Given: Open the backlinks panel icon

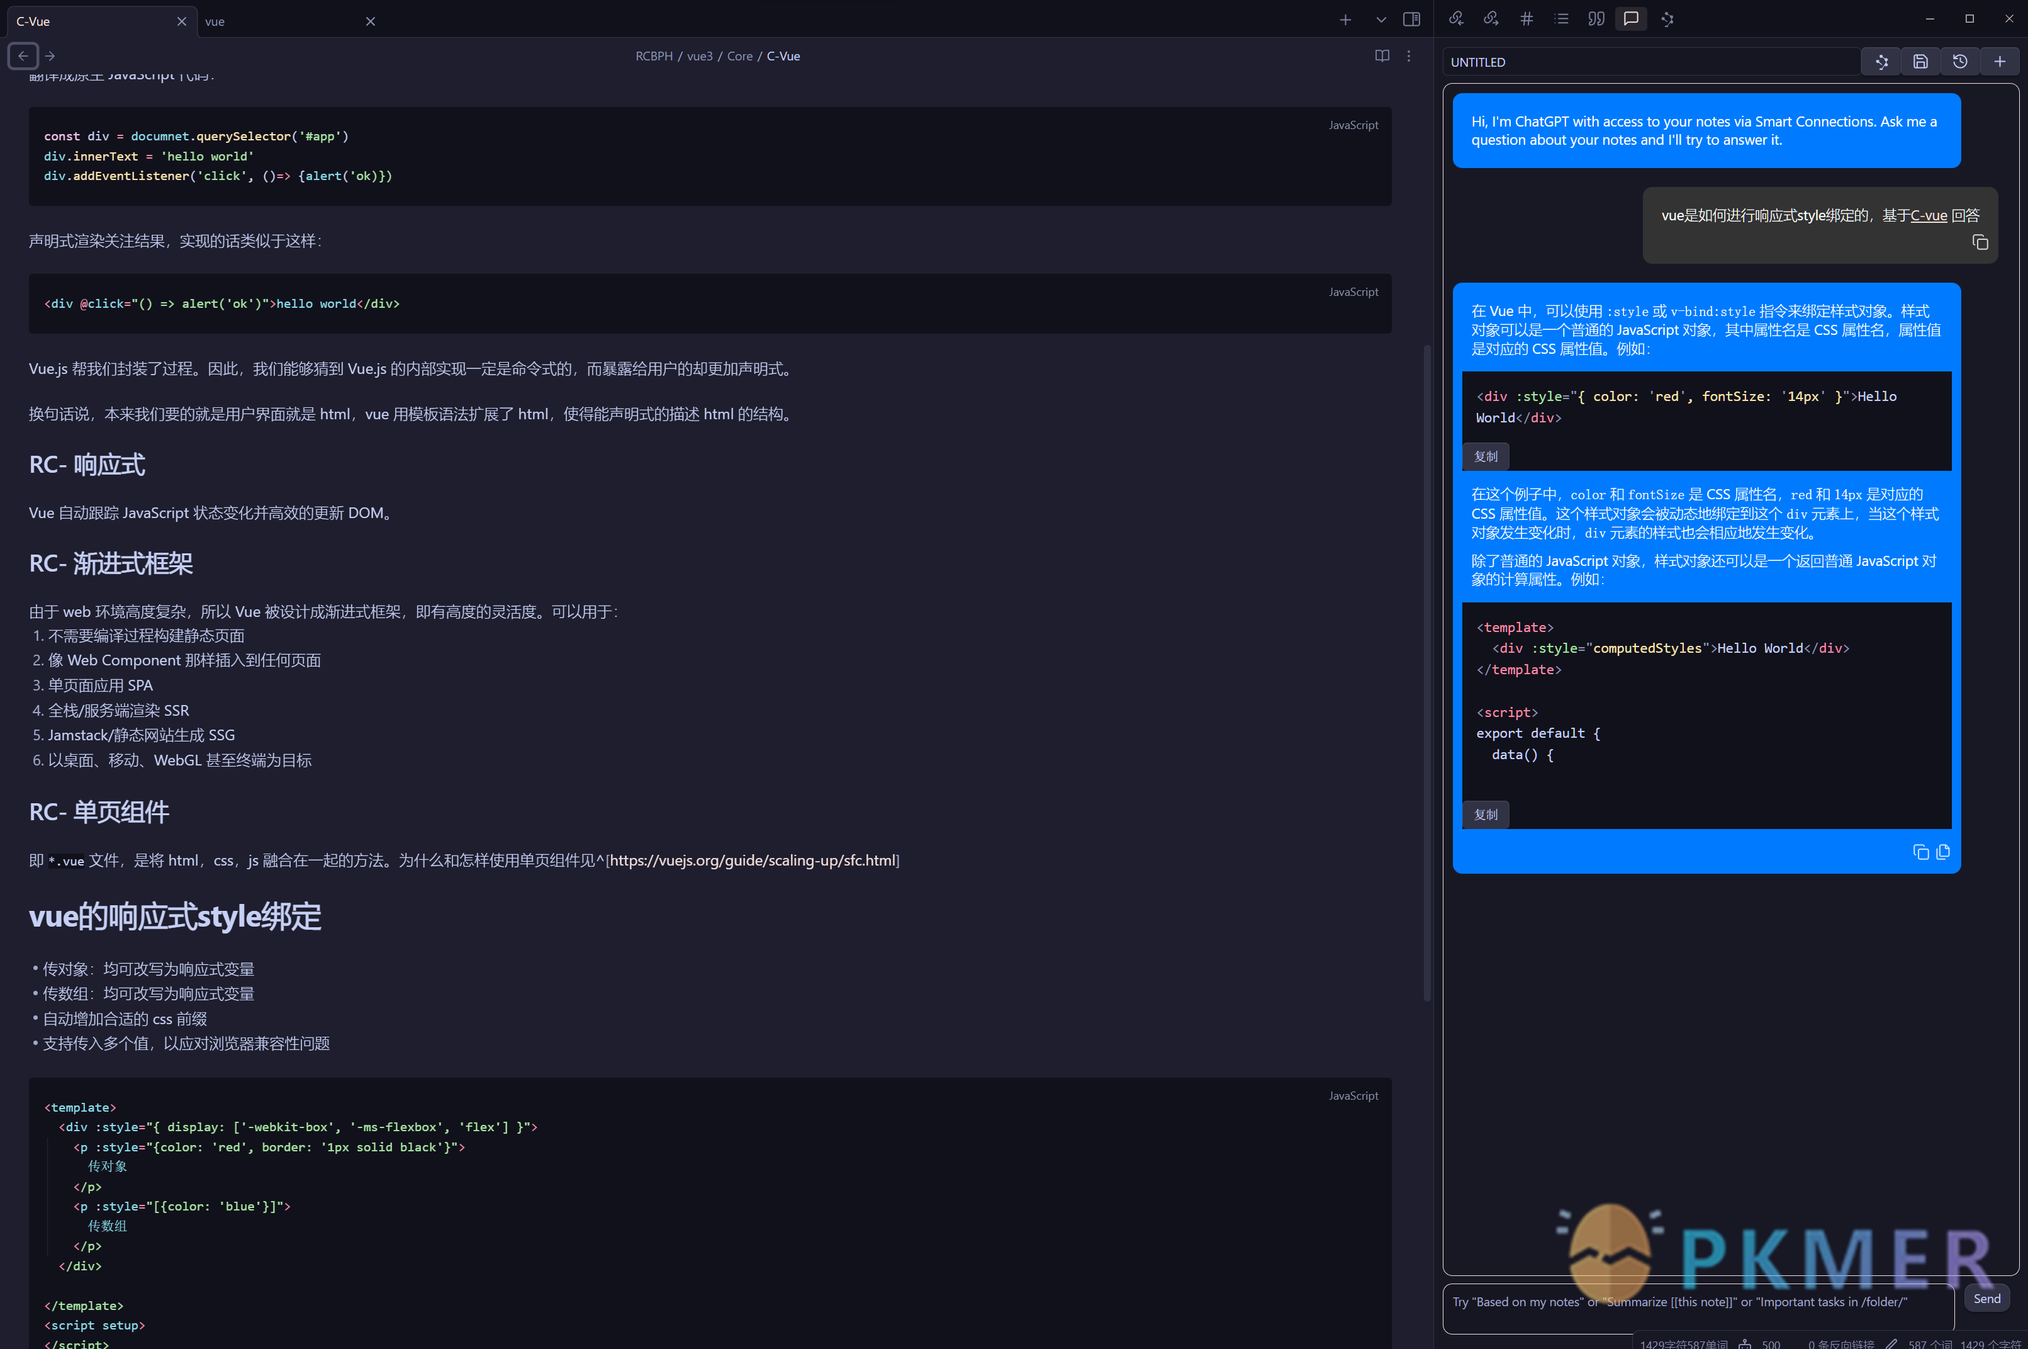Looking at the screenshot, I should coord(1456,19).
